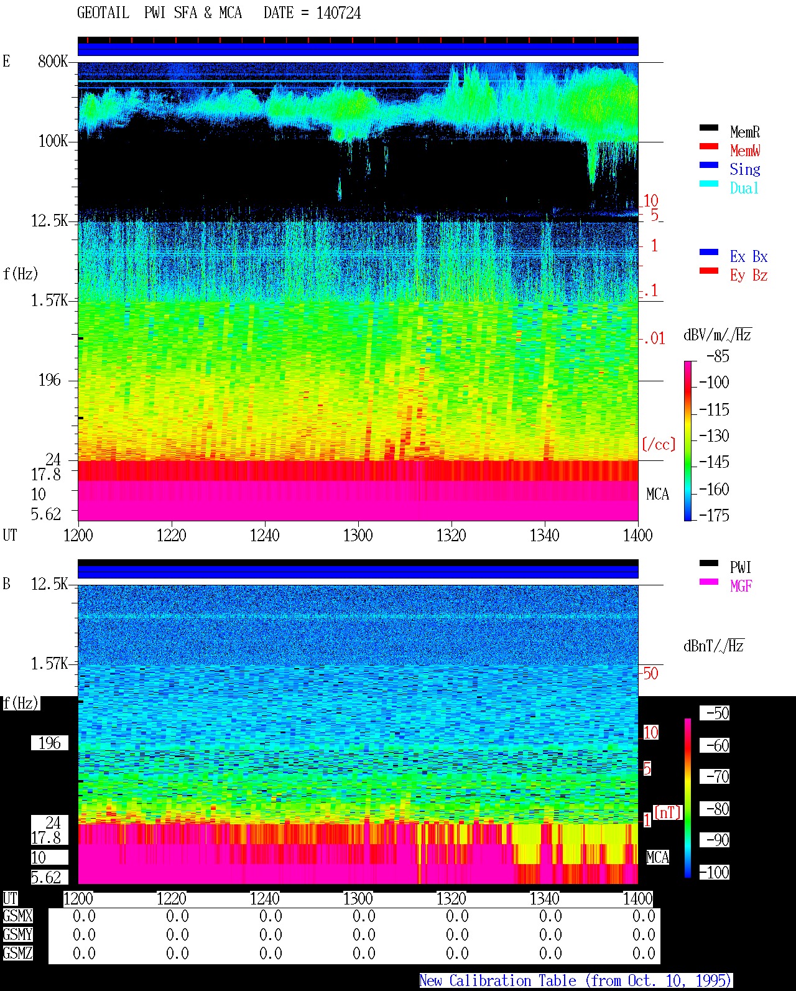Click the 1300 tick label below E spectrogram
The image size is (796, 991).
[358, 535]
